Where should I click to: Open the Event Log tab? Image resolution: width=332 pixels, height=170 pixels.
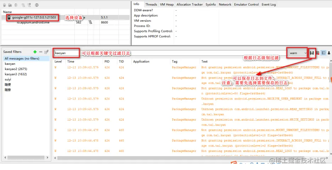[269, 5]
